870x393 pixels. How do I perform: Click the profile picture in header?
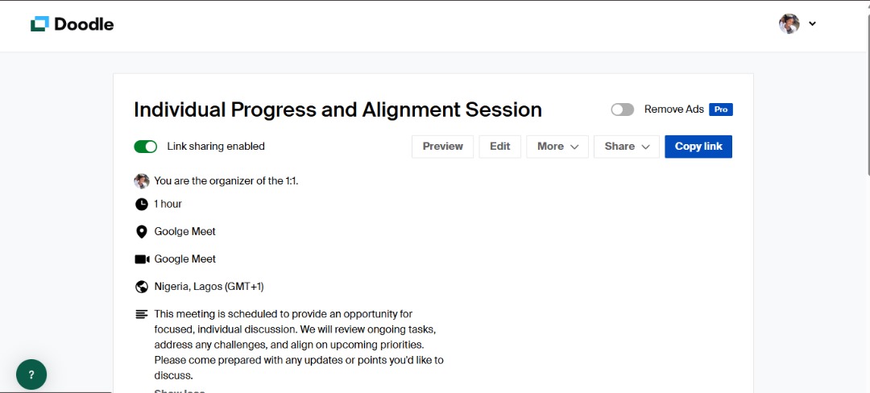click(x=789, y=24)
